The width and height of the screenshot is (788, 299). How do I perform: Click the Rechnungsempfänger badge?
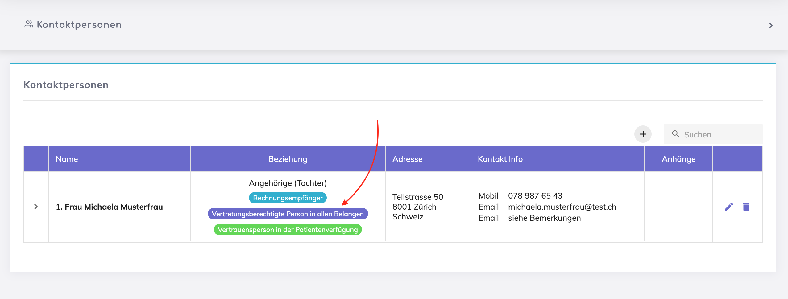coord(288,198)
